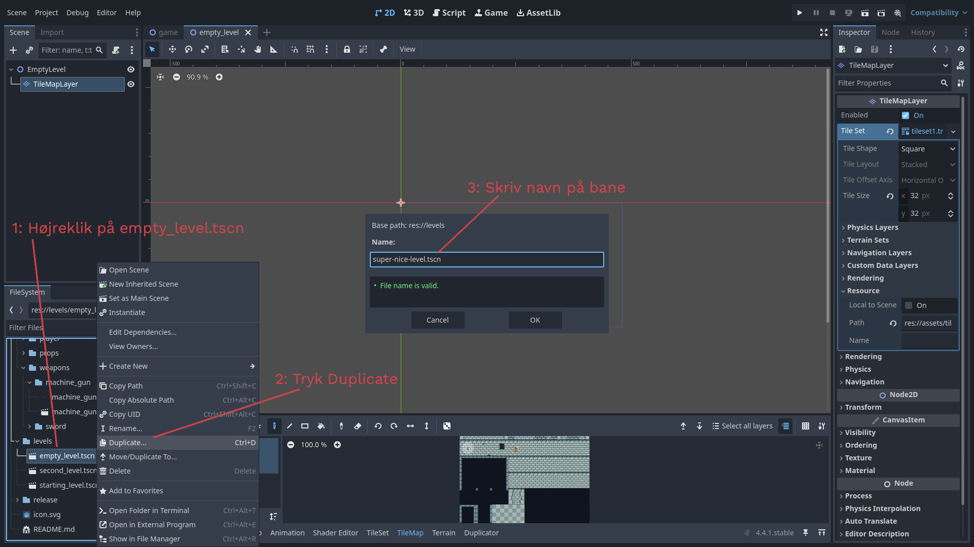Expand the Physics Layers section
This screenshot has height=547, width=974.
tap(872, 227)
